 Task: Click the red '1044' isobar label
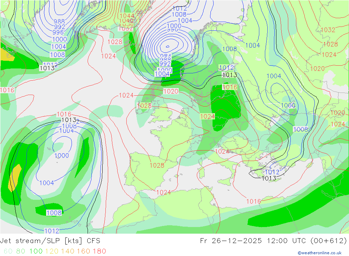(x=127, y=16)
